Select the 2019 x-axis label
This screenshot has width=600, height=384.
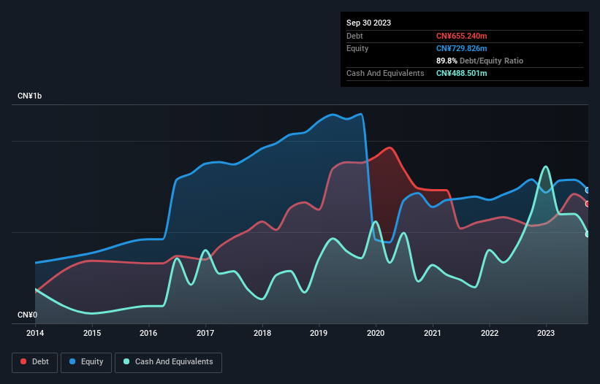pos(319,333)
